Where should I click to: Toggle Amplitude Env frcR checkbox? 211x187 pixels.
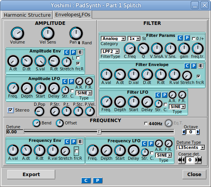(78, 63)
